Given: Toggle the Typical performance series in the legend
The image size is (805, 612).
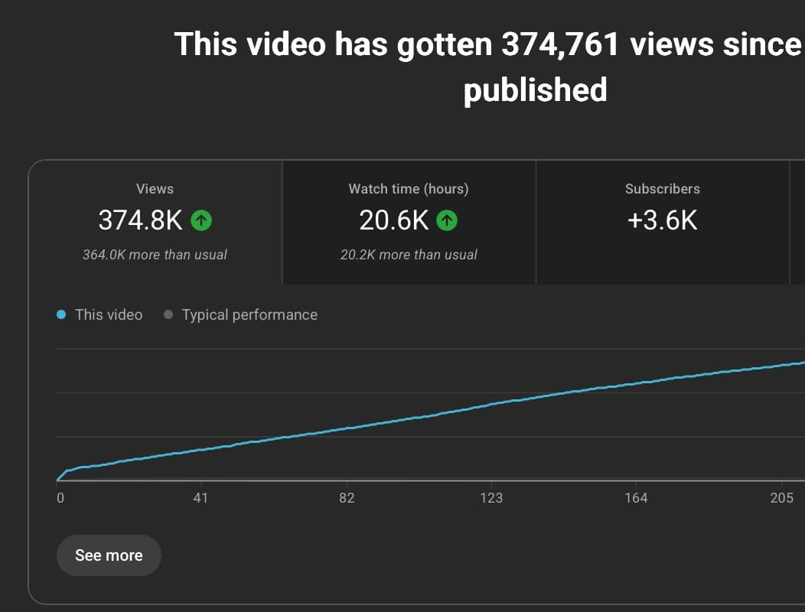Looking at the screenshot, I should tap(249, 314).
